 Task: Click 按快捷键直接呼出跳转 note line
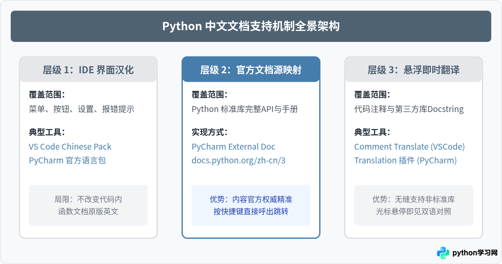tap(251, 212)
